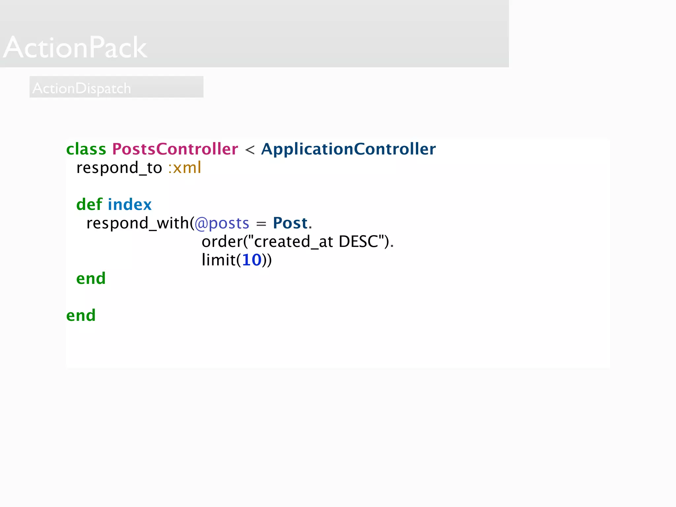Click the index method name

tap(130, 204)
